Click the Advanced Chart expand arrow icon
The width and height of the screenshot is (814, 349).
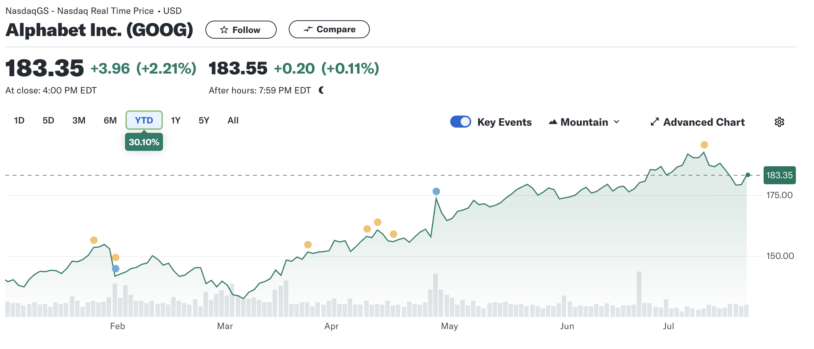(x=654, y=122)
